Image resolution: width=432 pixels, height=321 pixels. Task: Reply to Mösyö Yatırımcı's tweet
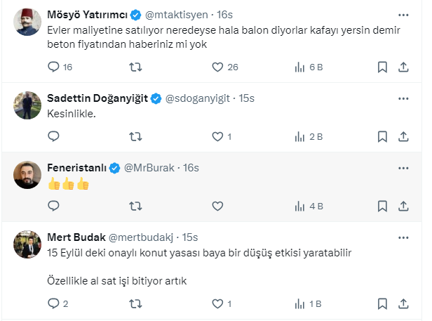tap(53, 67)
